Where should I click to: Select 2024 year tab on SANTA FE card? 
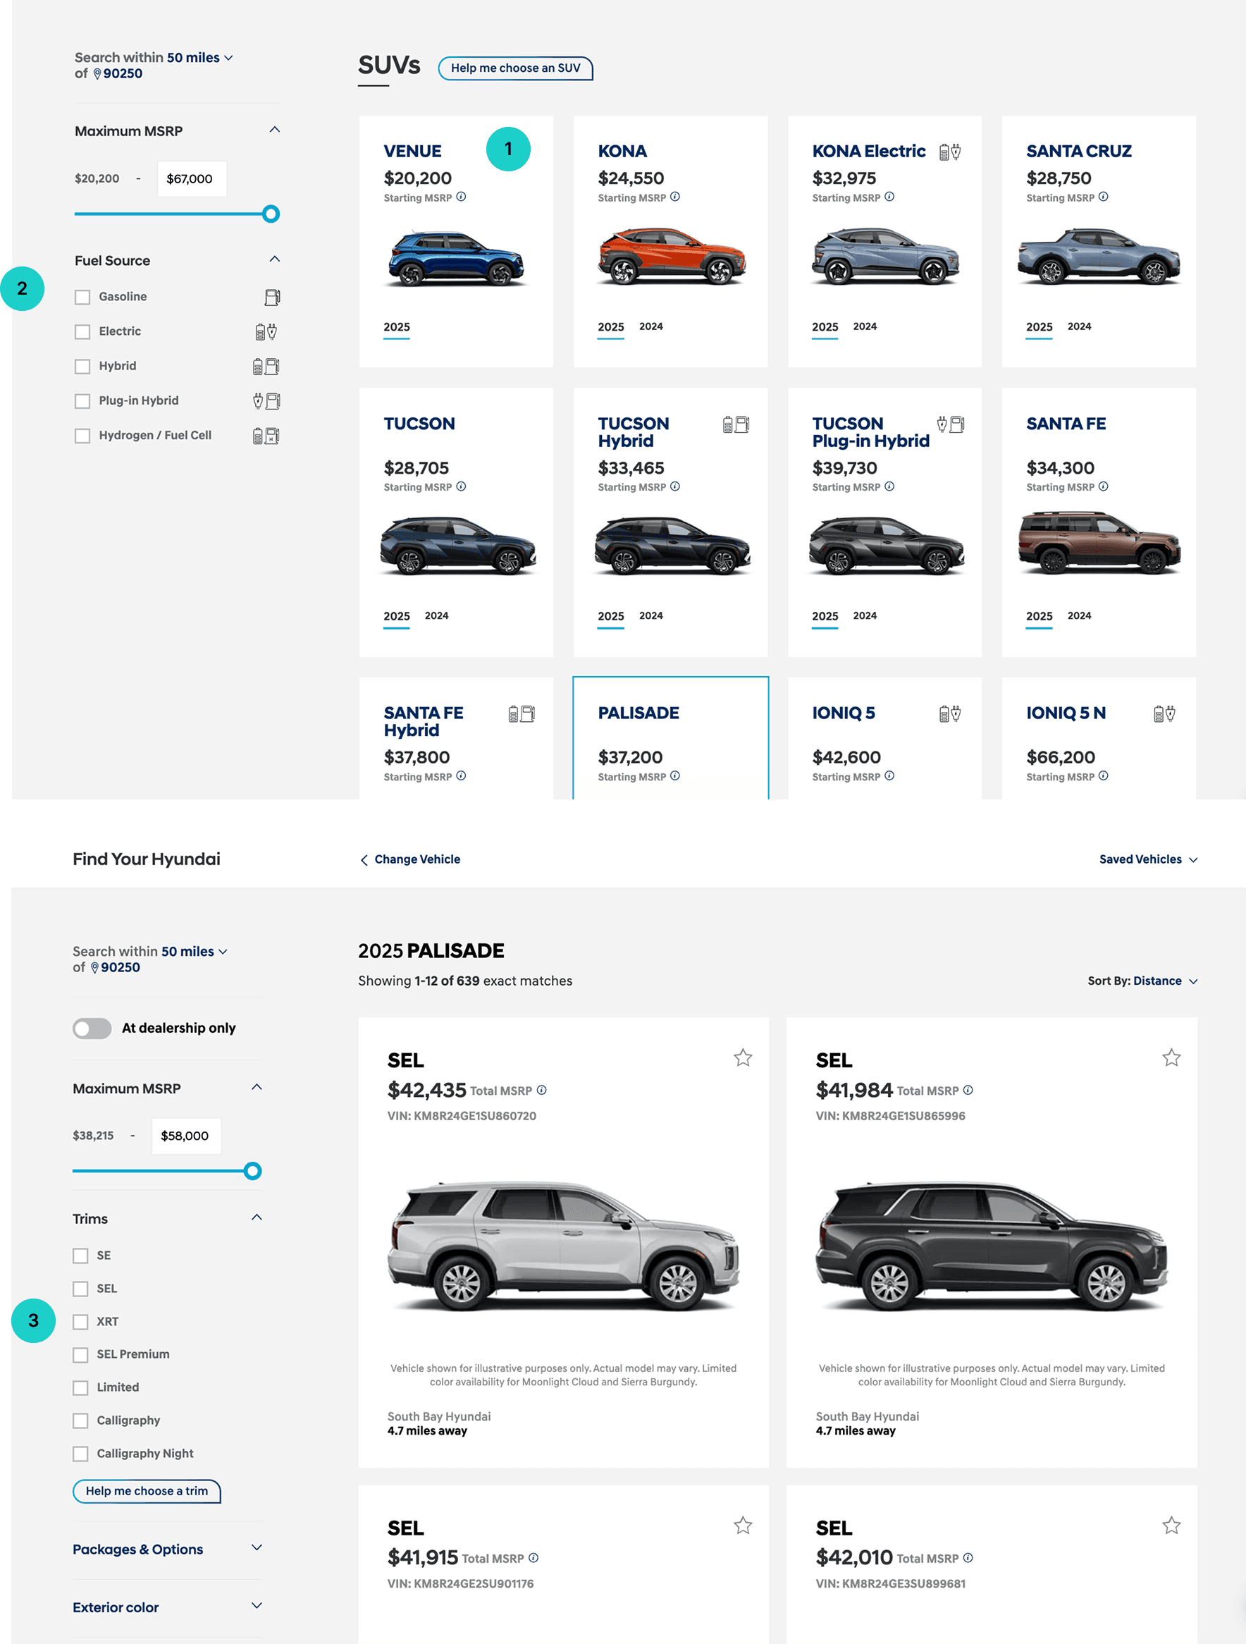click(1080, 615)
